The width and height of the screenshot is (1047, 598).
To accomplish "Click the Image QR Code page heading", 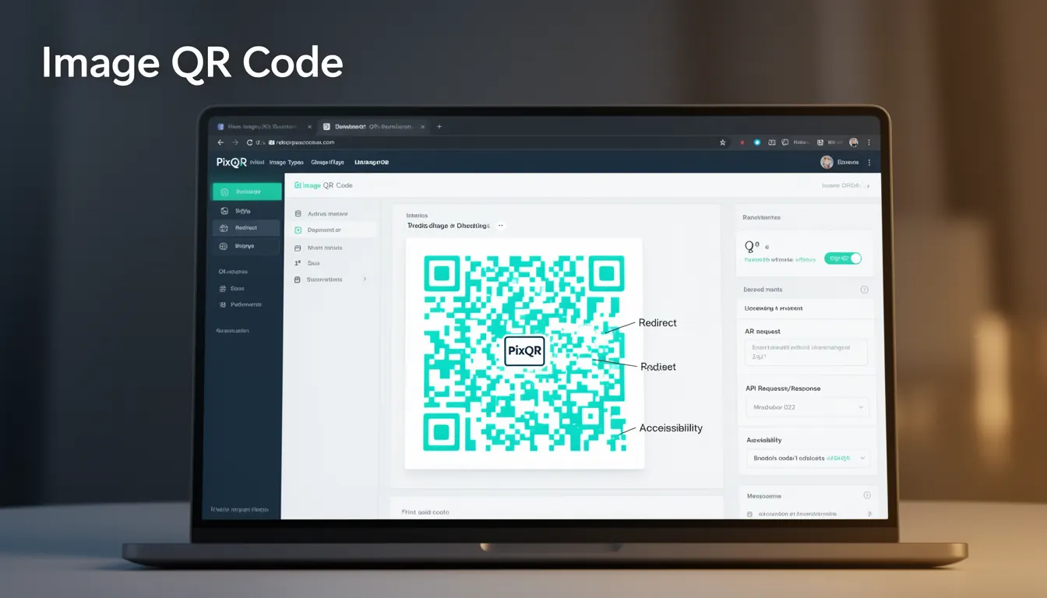I will [323, 185].
